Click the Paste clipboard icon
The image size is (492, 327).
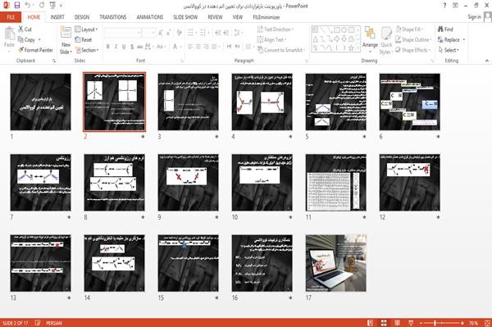9,34
